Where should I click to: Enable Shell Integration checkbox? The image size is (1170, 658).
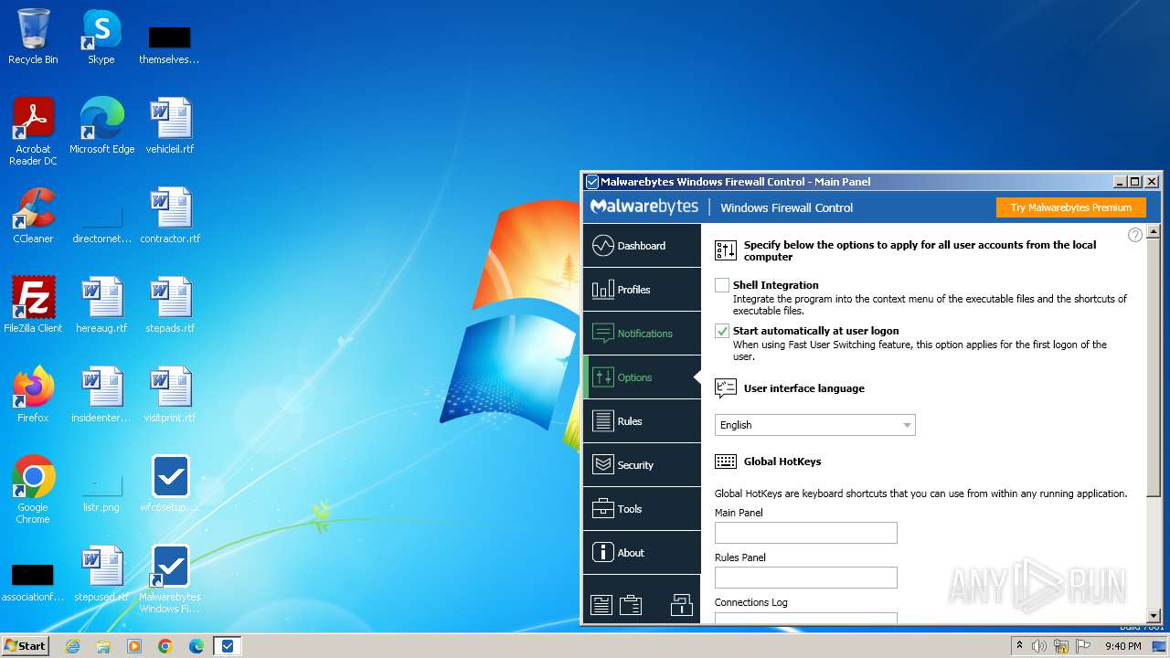[x=722, y=285]
